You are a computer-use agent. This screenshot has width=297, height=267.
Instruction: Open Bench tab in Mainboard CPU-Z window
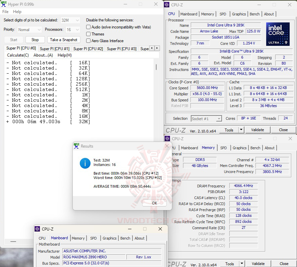tap(125, 238)
